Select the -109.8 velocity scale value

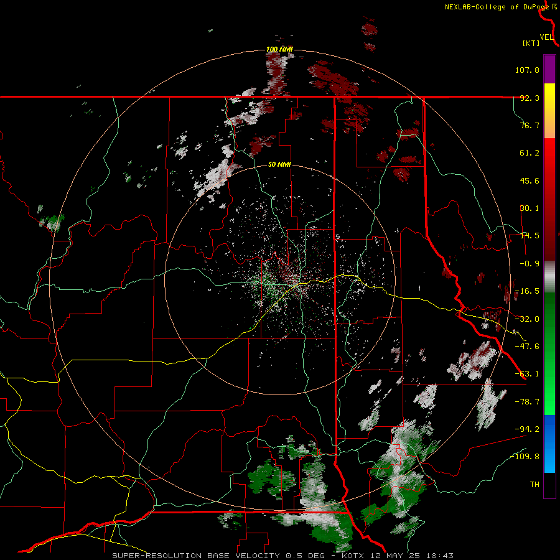[x=525, y=457]
